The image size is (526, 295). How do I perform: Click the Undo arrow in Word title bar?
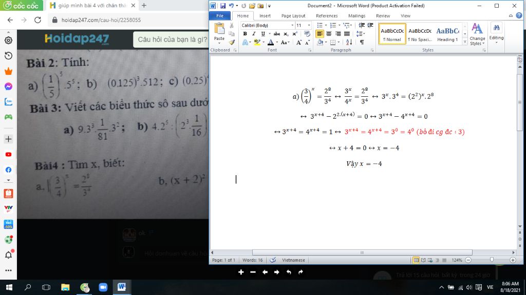pyautogui.click(x=231, y=6)
